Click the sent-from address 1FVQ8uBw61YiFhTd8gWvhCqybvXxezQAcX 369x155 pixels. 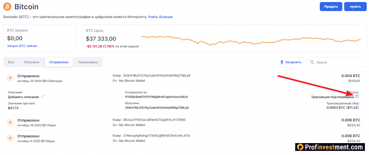click(156, 97)
